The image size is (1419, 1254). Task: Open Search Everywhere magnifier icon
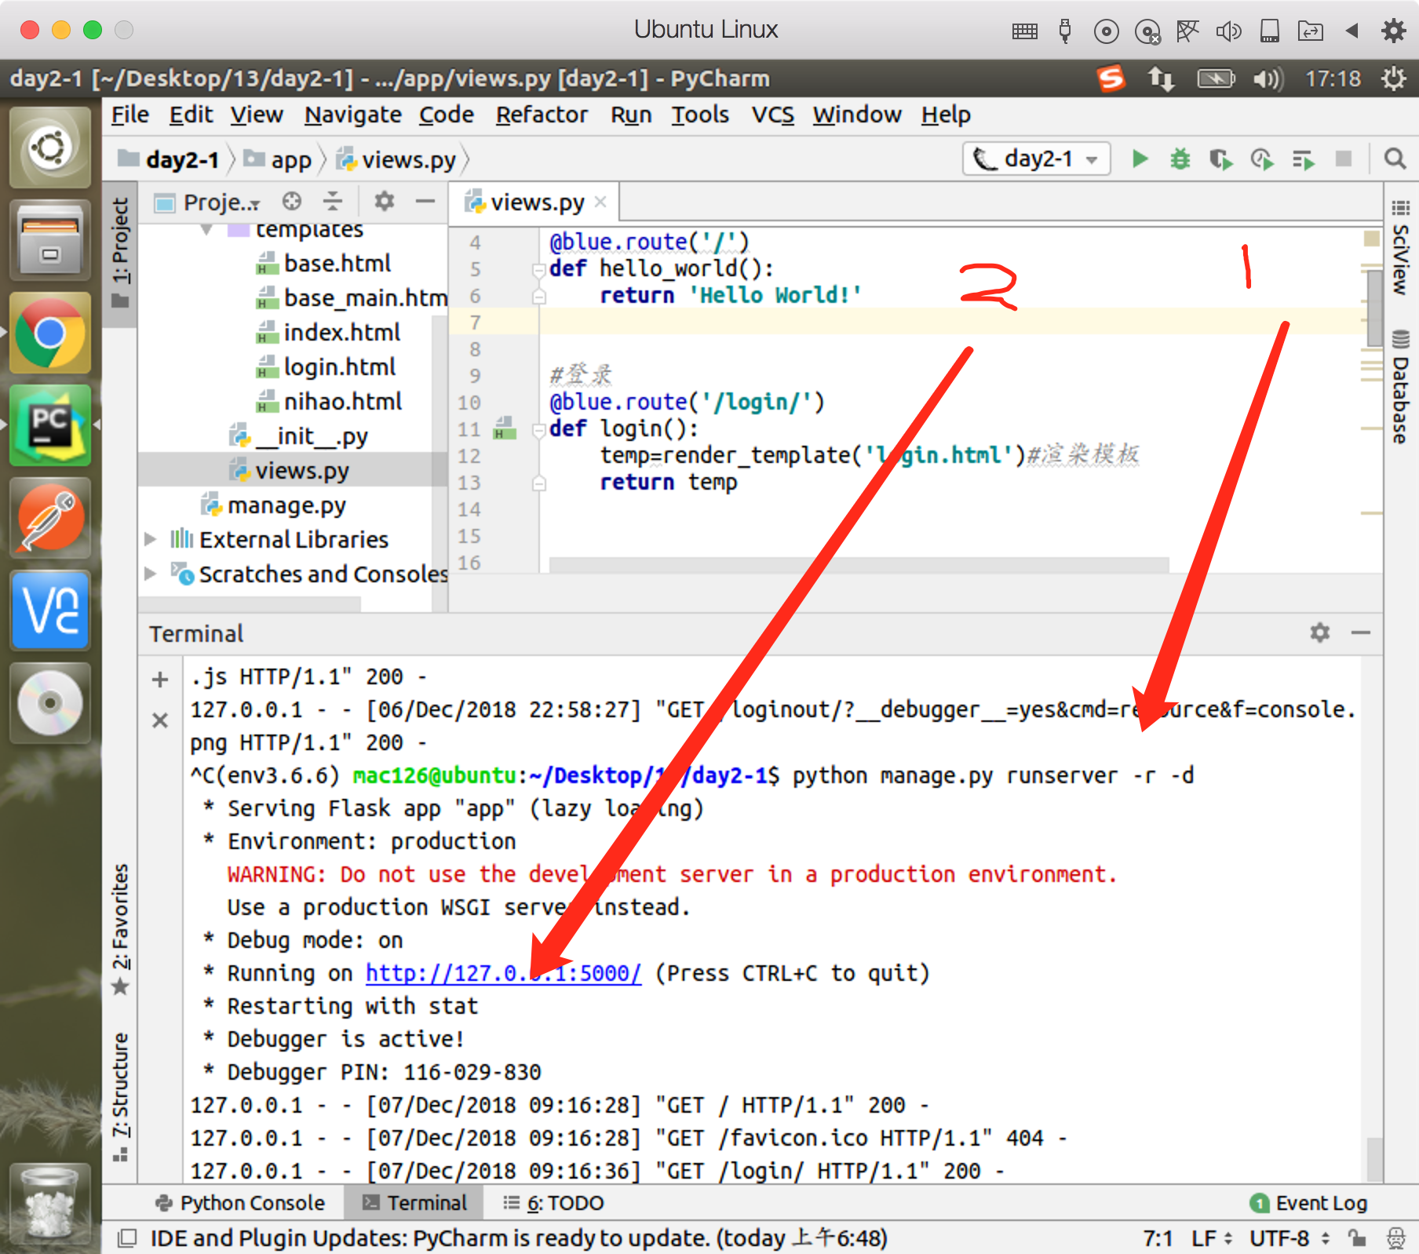tap(1395, 159)
